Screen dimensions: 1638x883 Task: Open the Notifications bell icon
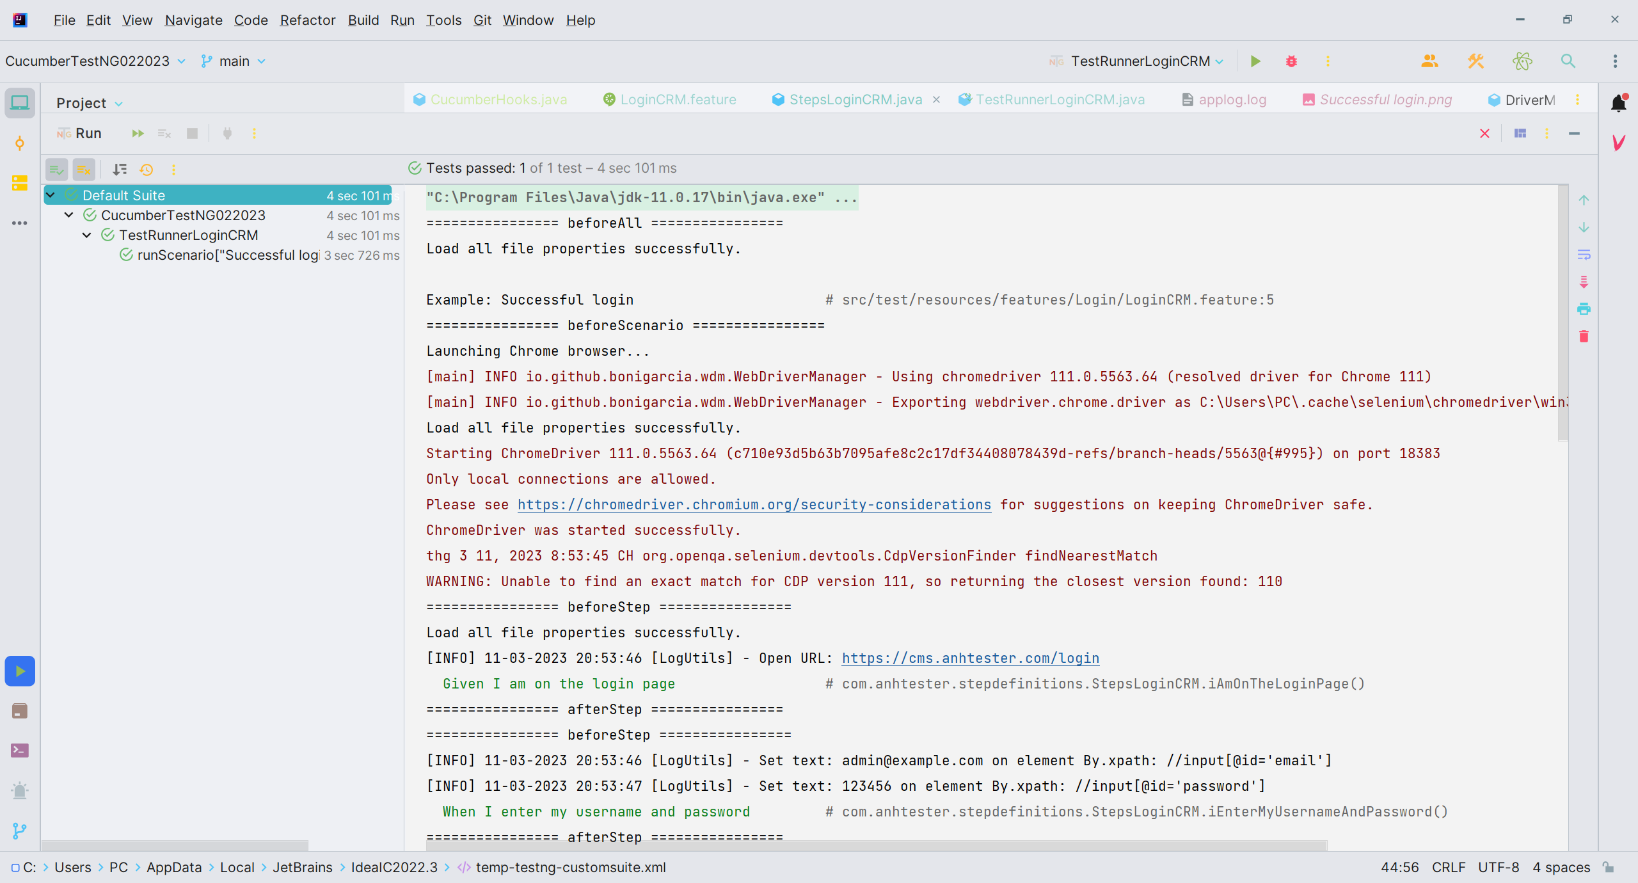click(x=1618, y=103)
